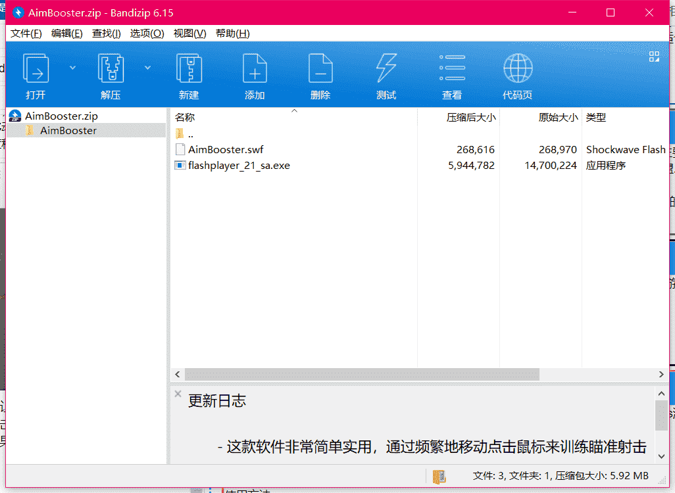Click the New archive (新建) icon
This screenshot has width=675, height=493.
coord(189,68)
